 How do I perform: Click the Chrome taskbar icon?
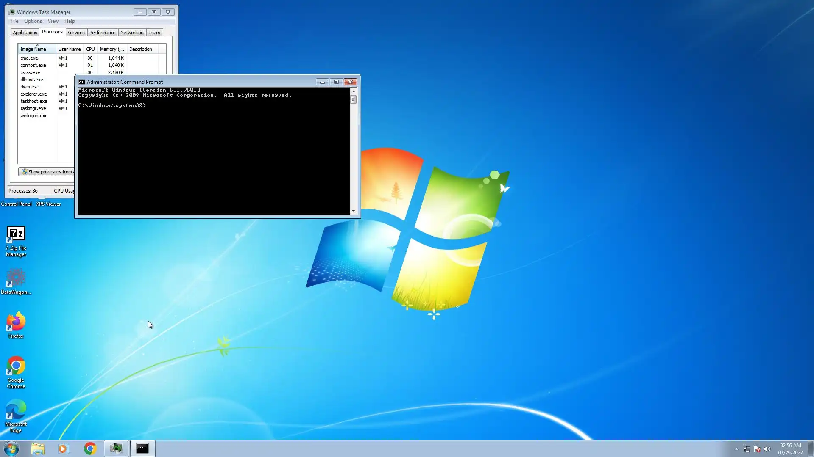point(90,449)
